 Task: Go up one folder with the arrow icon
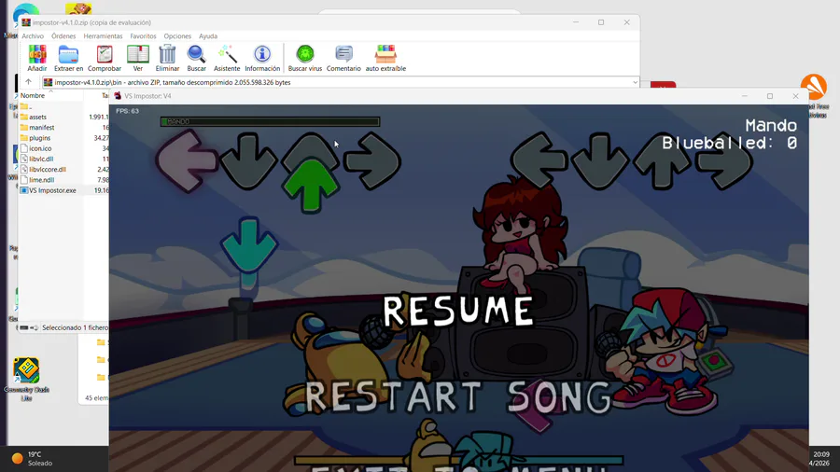[28, 82]
